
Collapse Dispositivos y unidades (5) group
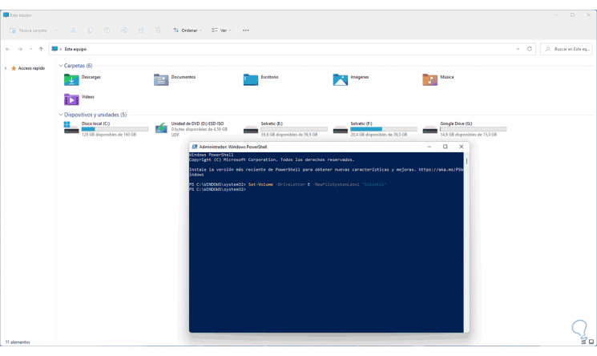(x=61, y=115)
